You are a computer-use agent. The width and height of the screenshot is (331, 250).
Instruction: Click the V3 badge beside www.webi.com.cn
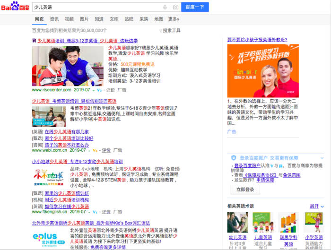pyautogui.click(x=95, y=151)
